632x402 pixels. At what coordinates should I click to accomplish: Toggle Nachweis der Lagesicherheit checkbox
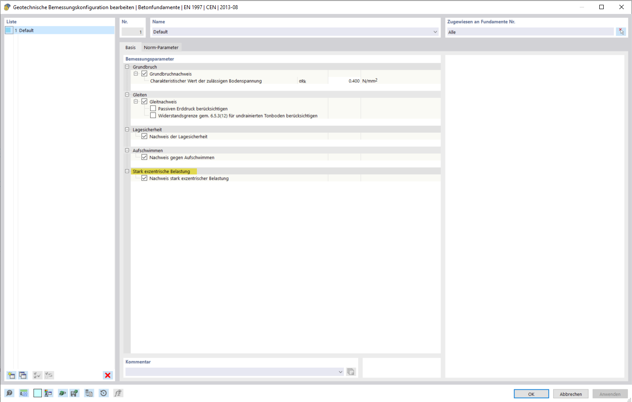[x=144, y=137]
